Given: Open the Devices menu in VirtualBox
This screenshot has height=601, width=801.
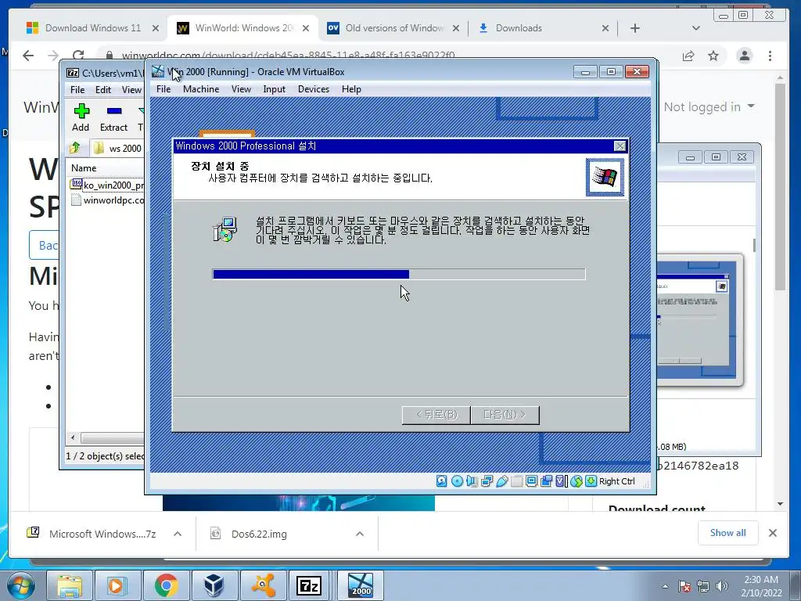Looking at the screenshot, I should click(314, 89).
